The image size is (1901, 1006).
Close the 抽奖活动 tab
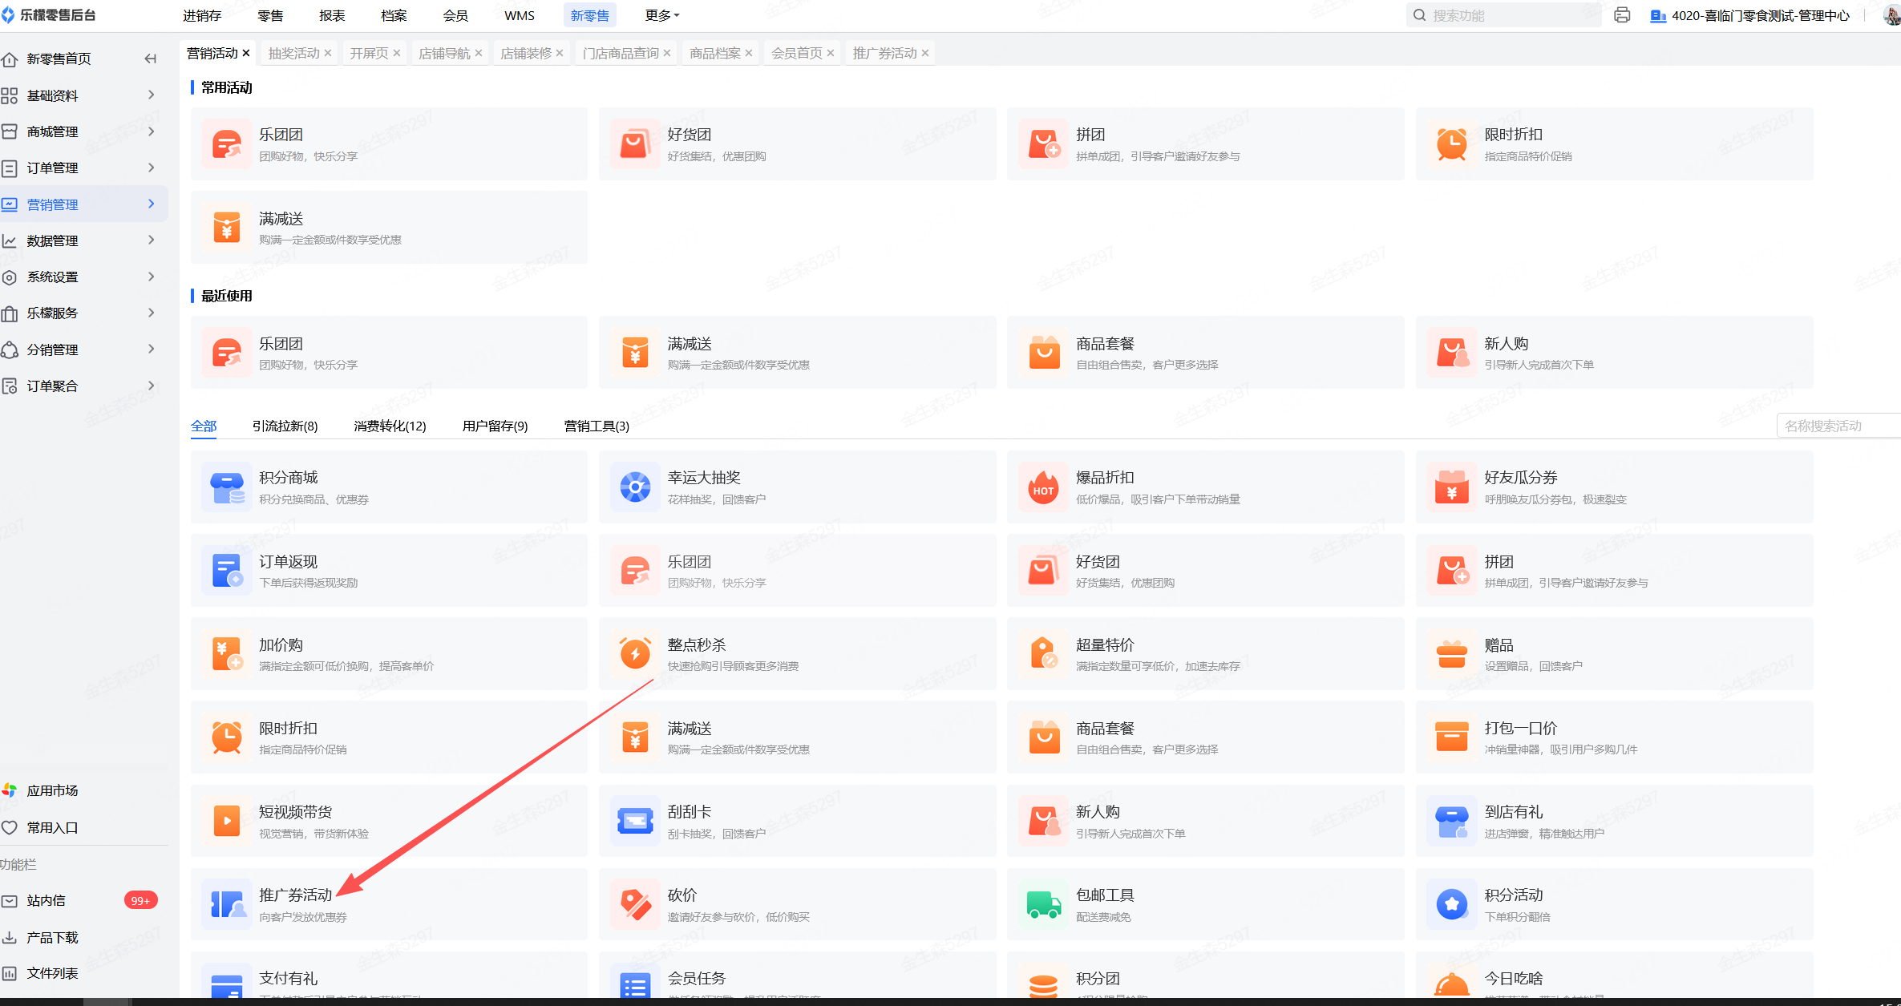pyautogui.click(x=328, y=53)
